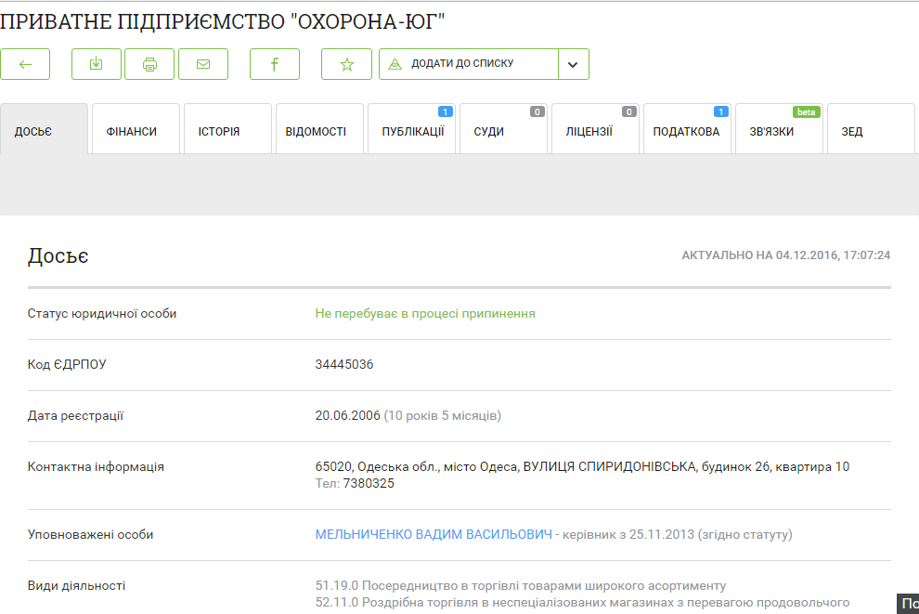The image size is (919, 614).
Task: Click the back arrow button
Action: [25, 64]
